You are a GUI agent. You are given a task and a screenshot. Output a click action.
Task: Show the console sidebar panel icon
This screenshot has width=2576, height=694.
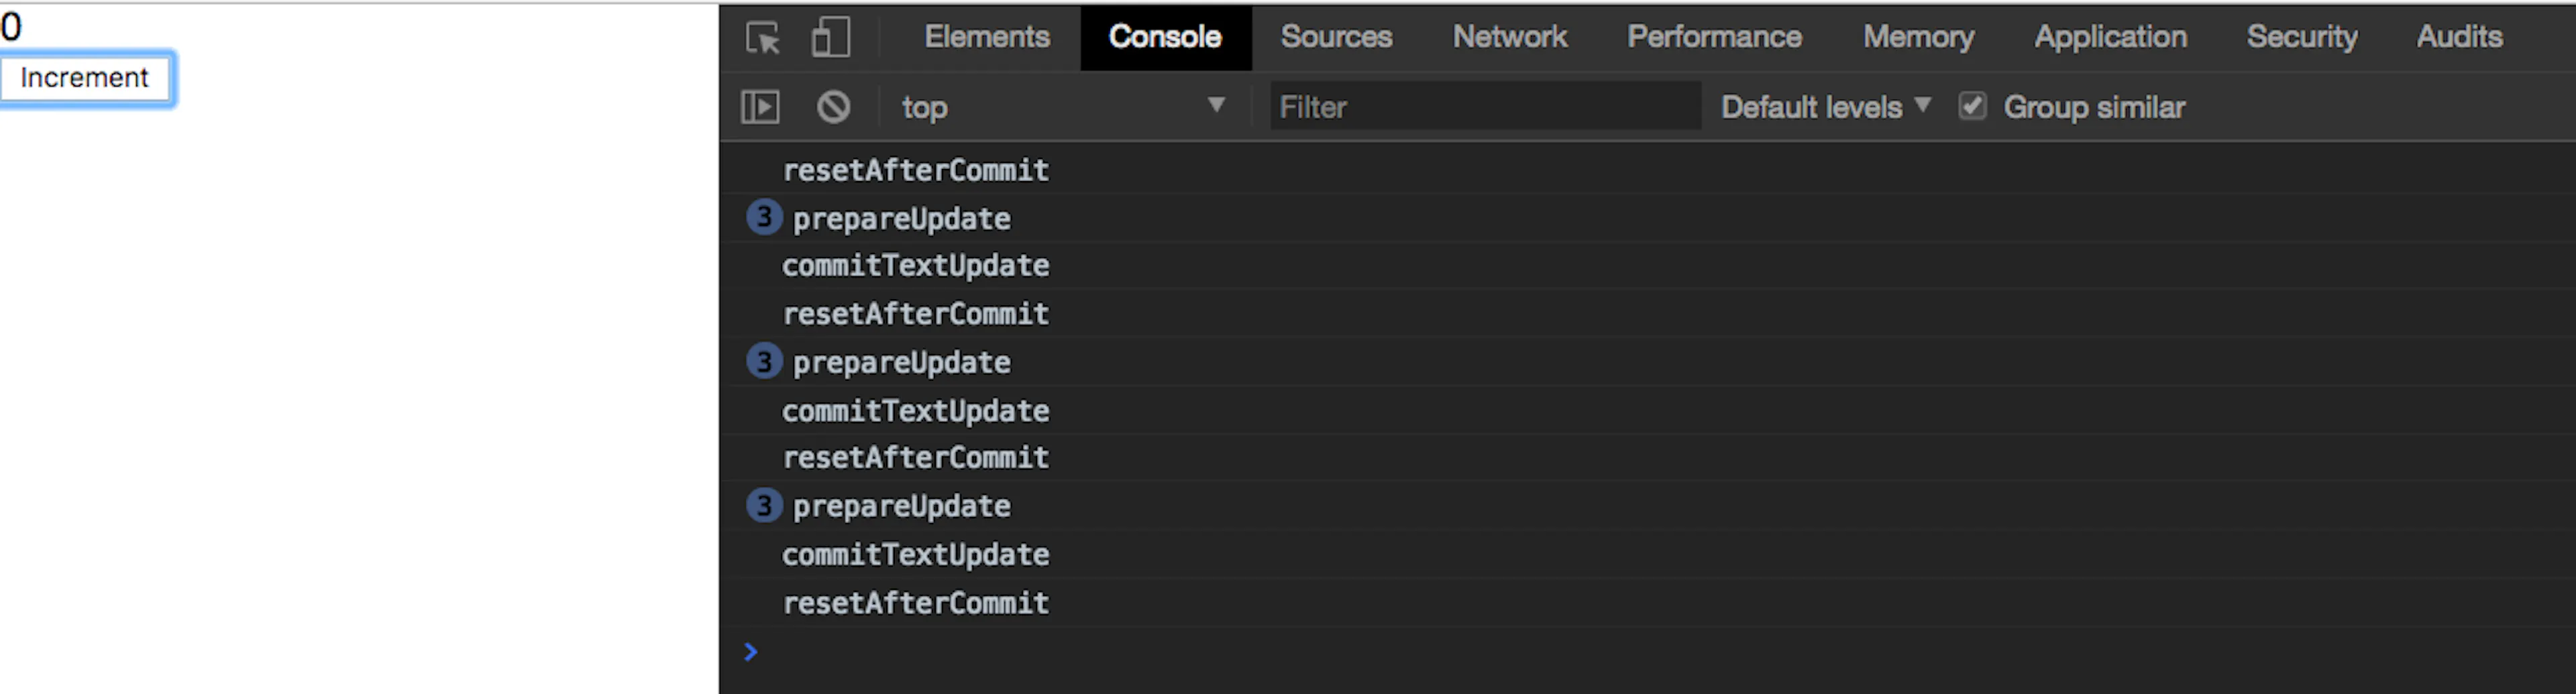tap(760, 107)
